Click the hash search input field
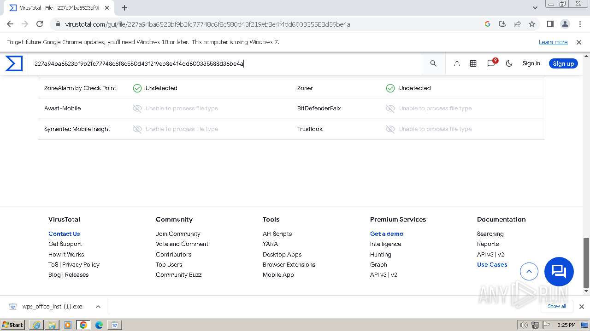This screenshot has height=331, width=590. (x=225, y=63)
